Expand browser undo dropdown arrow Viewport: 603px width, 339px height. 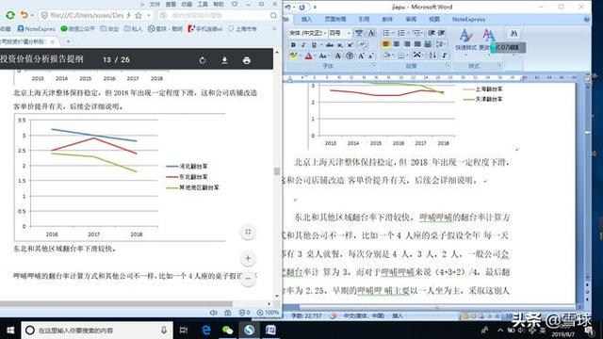click(32, 15)
